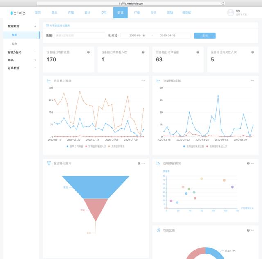Show help for 设备组日均客流量 card
262x259 pixels.
(x=88, y=52)
